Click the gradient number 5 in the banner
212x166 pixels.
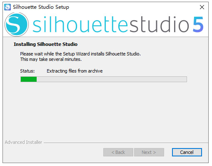(x=198, y=25)
